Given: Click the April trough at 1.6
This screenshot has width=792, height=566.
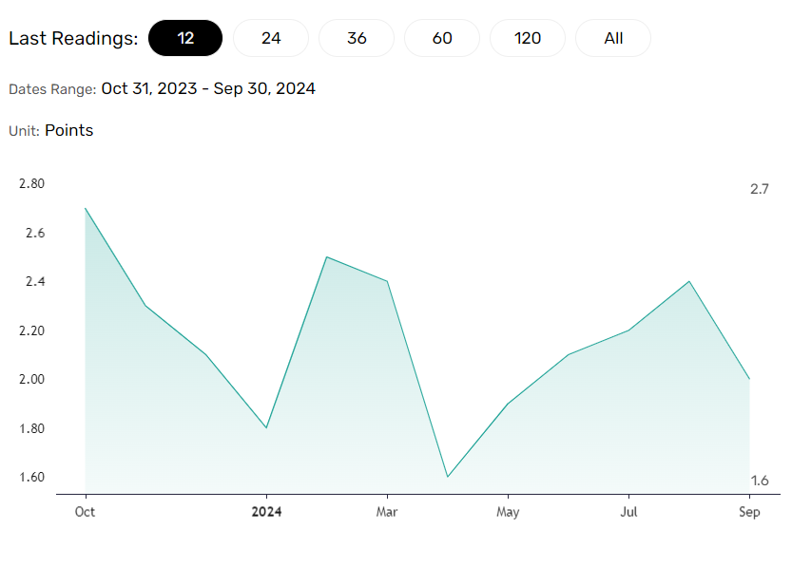Looking at the screenshot, I should coord(448,477).
